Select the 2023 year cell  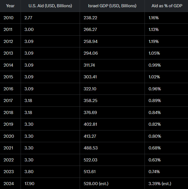click(9, 171)
